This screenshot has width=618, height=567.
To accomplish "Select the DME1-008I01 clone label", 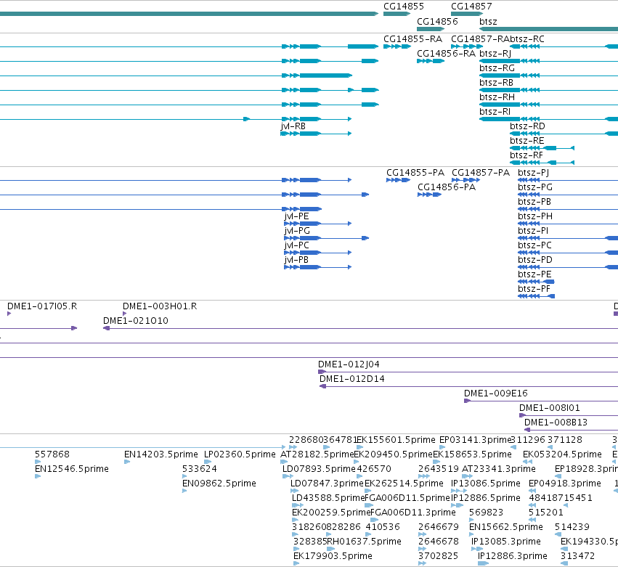I will pyautogui.click(x=550, y=408).
